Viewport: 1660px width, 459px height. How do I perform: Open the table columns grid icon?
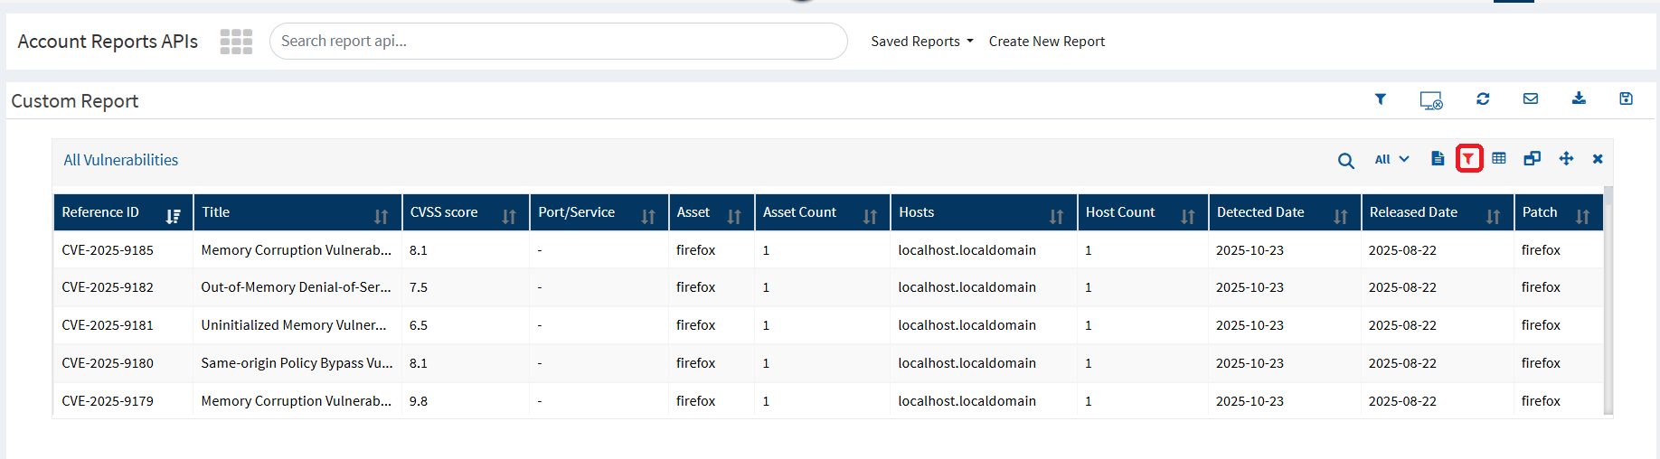pos(1499,159)
